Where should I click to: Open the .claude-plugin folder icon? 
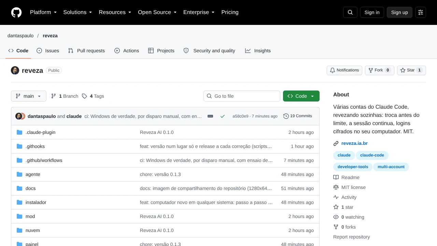tap(19, 132)
